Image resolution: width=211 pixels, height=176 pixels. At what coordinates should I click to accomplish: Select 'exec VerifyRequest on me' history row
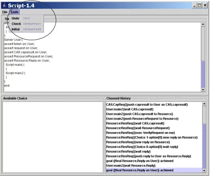(154, 133)
